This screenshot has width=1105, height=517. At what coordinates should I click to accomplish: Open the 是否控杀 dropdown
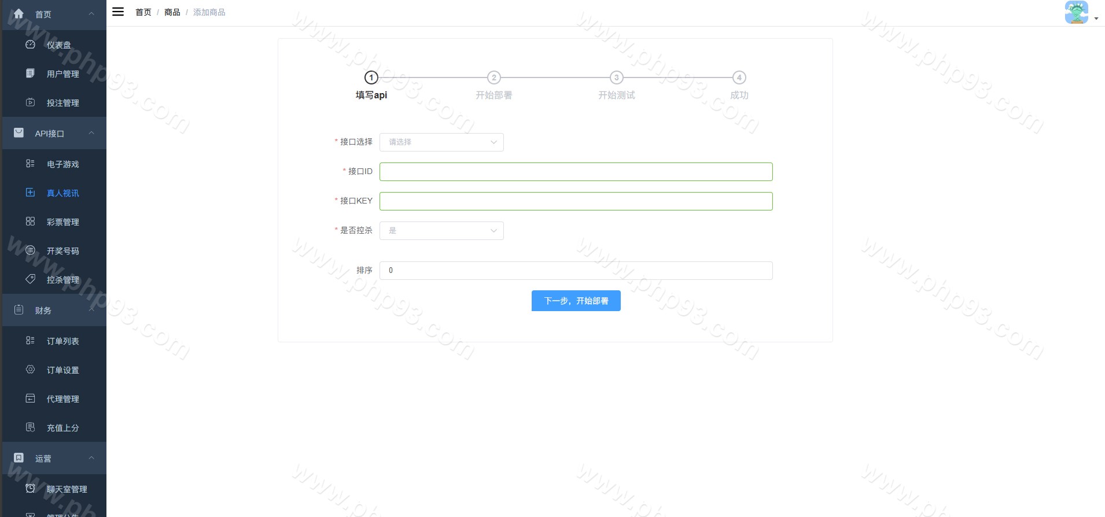click(441, 231)
